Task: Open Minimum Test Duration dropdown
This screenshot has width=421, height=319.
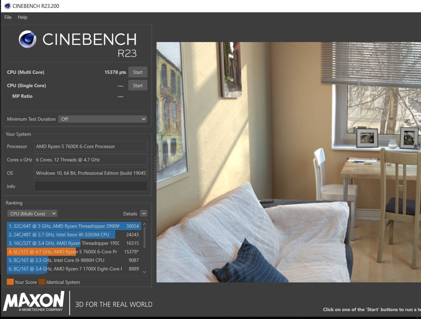Action: point(103,119)
